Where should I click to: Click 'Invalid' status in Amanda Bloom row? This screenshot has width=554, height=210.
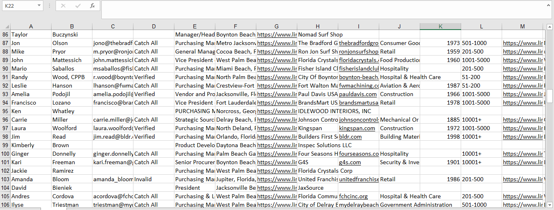[154, 179]
